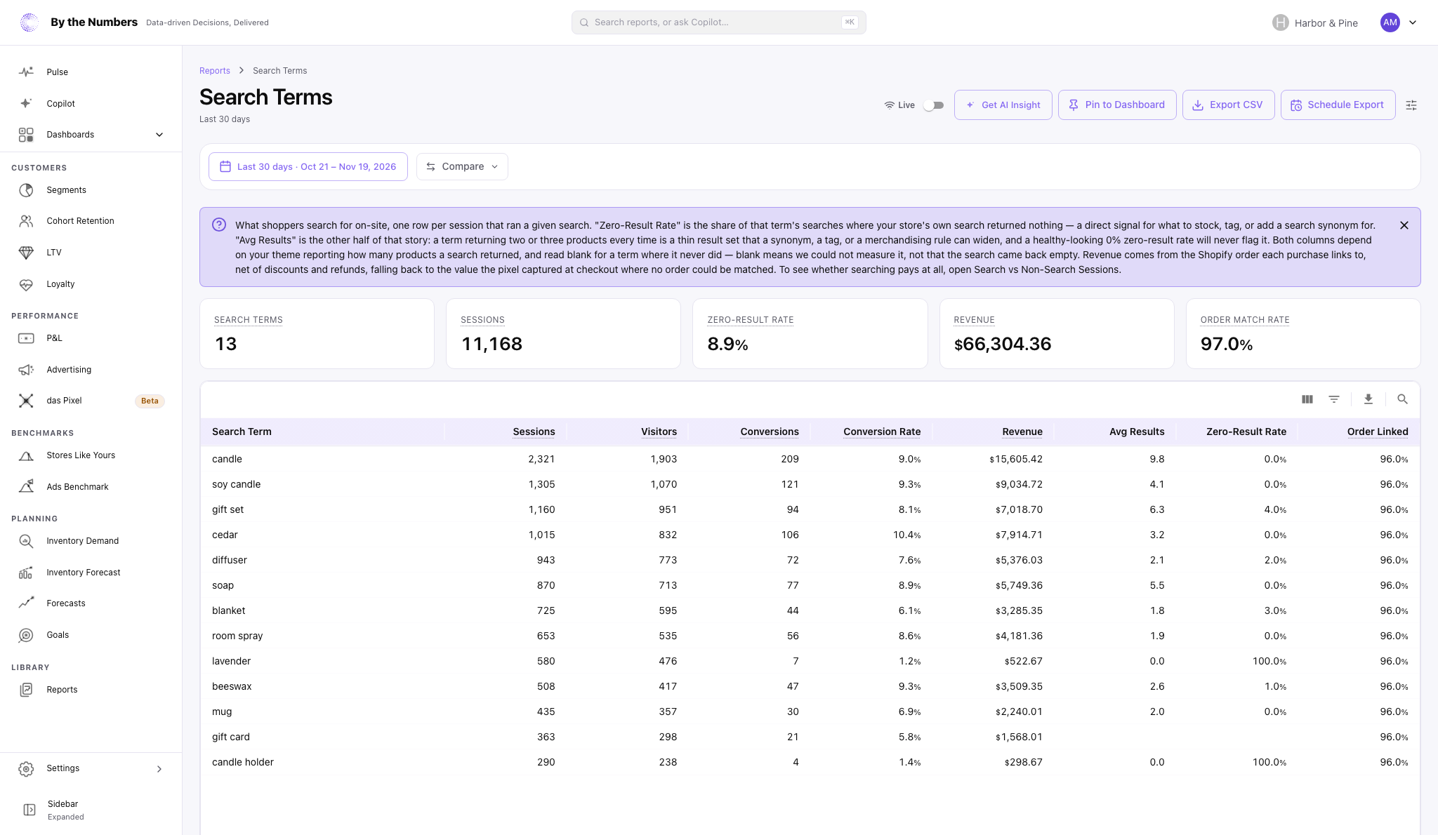The image size is (1438, 835).
Task: Open report settings sliders icon
Action: tap(1411, 105)
